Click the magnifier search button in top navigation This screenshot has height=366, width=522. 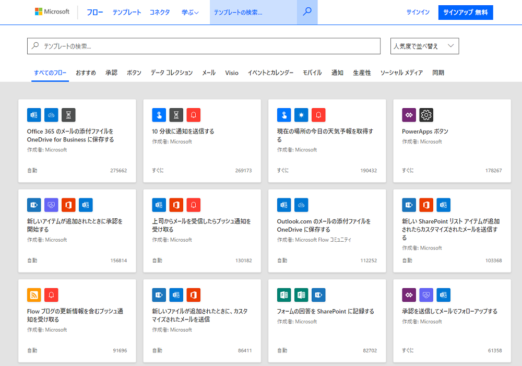pyautogui.click(x=307, y=12)
